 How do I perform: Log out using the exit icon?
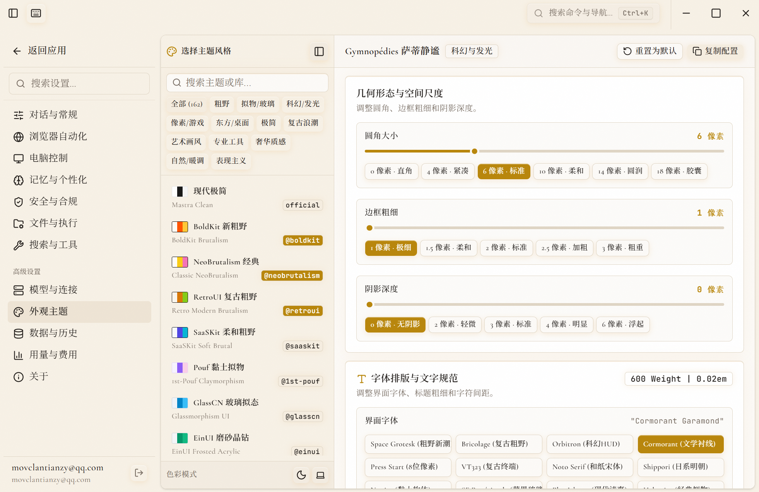pyautogui.click(x=139, y=473)
